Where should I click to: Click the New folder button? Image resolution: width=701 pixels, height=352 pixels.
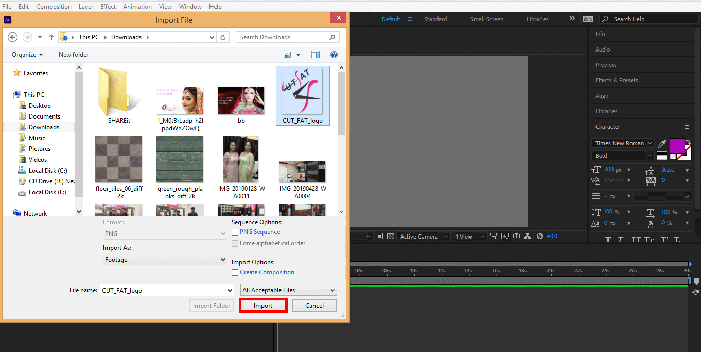[x=74, y=55]
